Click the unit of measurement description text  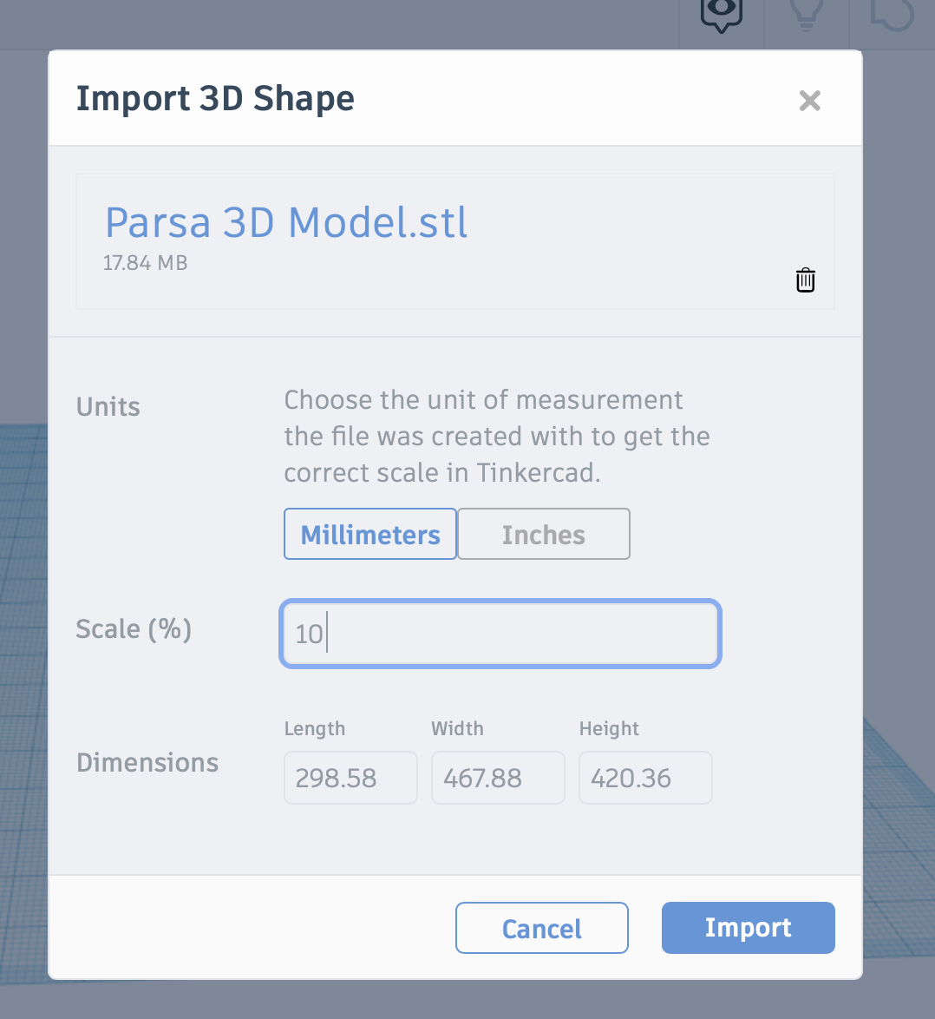[496, 436]
